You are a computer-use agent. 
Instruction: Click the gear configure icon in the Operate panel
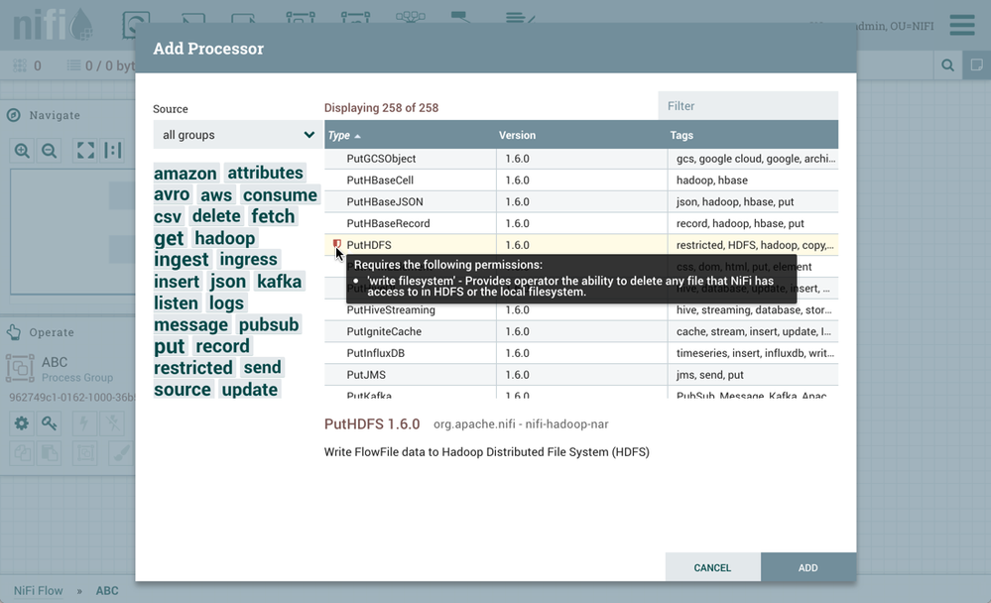[21, 422]
